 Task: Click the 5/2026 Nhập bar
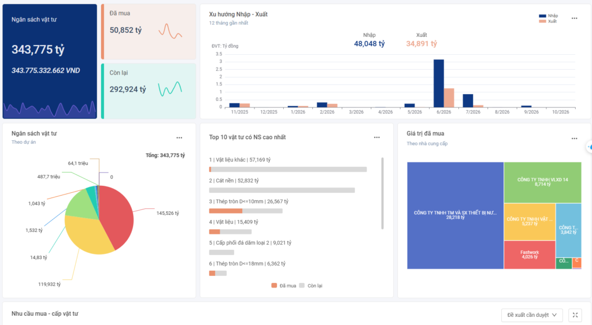point(409,105)
